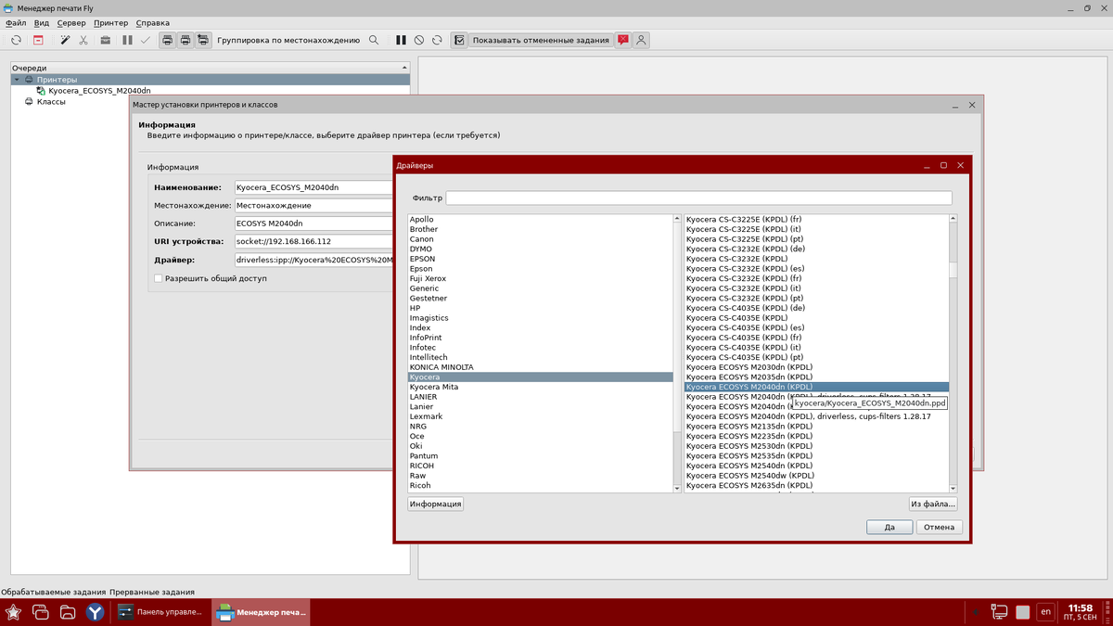Click the driver list scrollbar thumb
This screenshot has width=1113, height=626.
coord(952,269)
